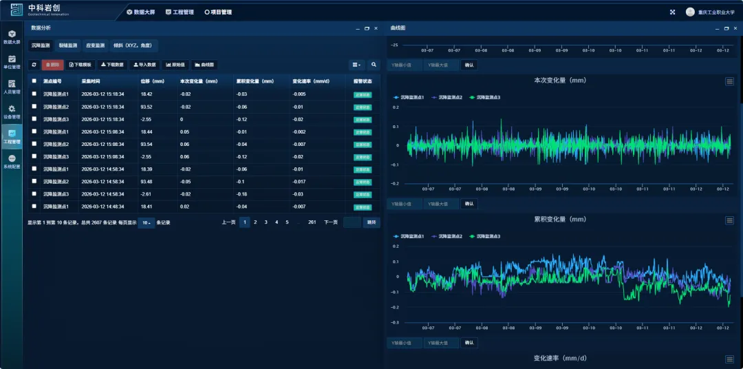Open the records-per-page dropdown showing 10

146,223
